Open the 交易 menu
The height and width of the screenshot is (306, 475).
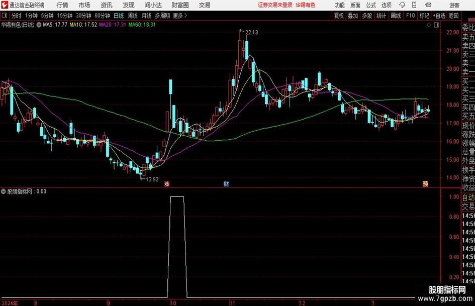(x=205, y=5)
